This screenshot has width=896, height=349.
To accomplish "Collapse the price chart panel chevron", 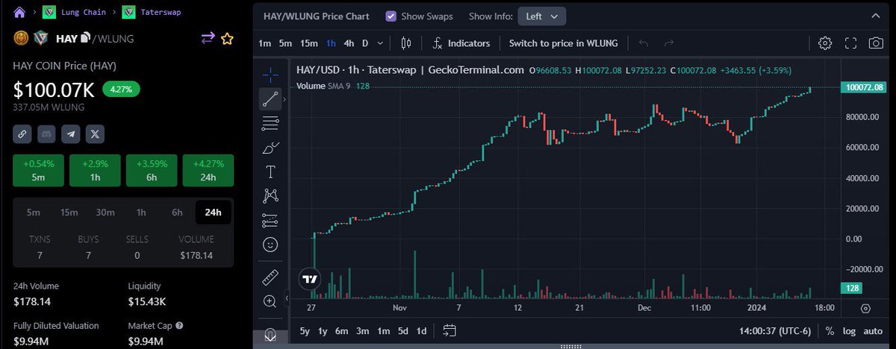I will point(877,16).
